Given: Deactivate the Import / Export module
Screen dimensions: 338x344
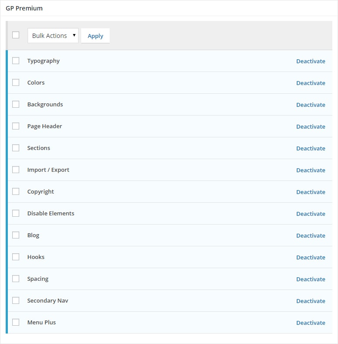Looking at the screenshot, I should point(311,170).
